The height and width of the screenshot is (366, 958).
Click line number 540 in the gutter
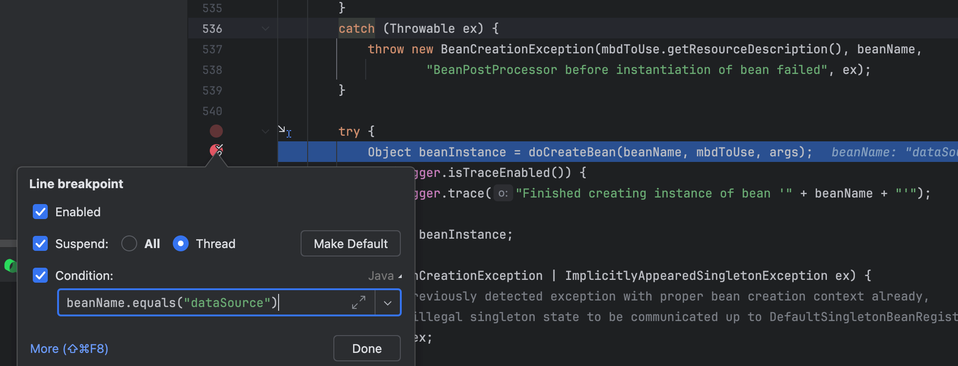212,111
